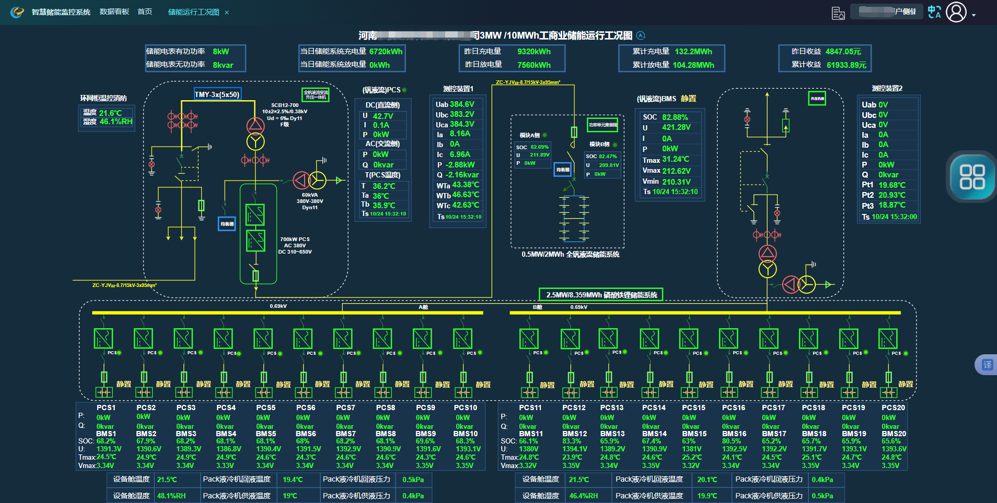Click the floating translate '译' button
997x503 pixels.
987,365
